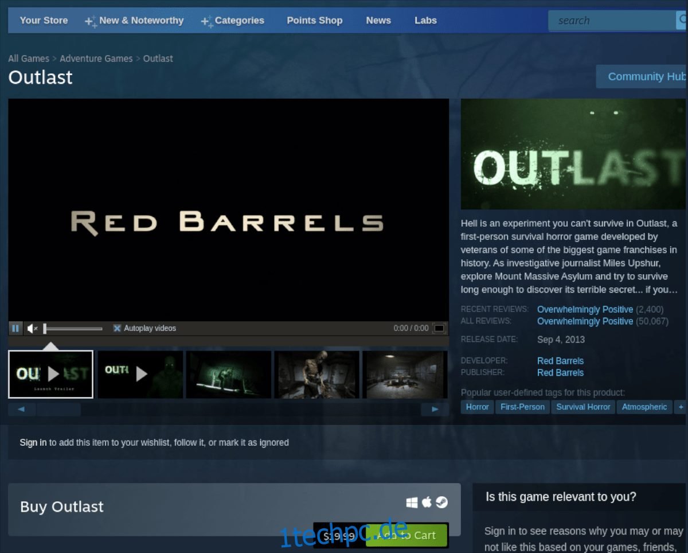Image resolution: width=688 pixels, height=553 pixels.
Task: View the green night-vision screenshot thumbnail
Action: tap(229, 374)
